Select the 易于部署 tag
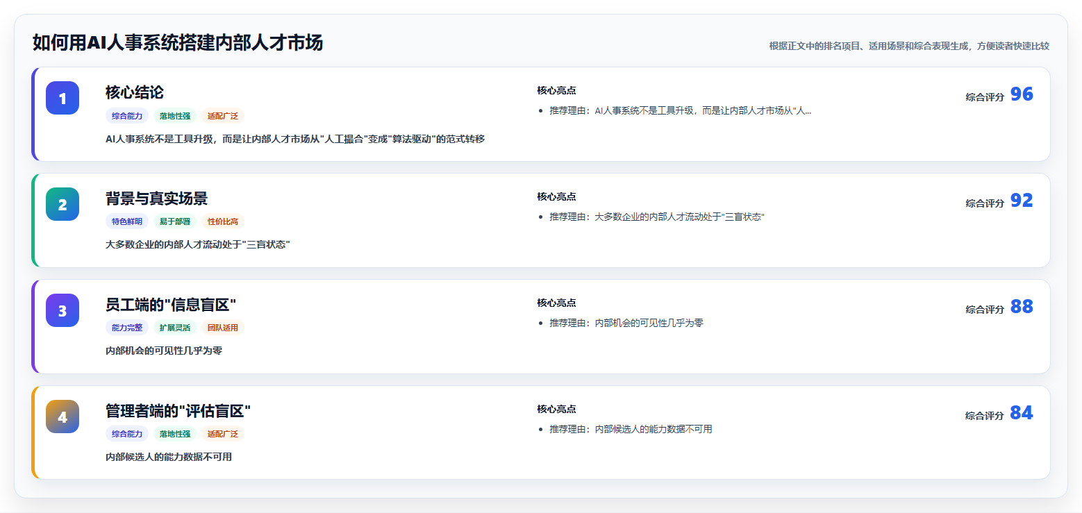The image size is (1082, 513). point(175,222)
